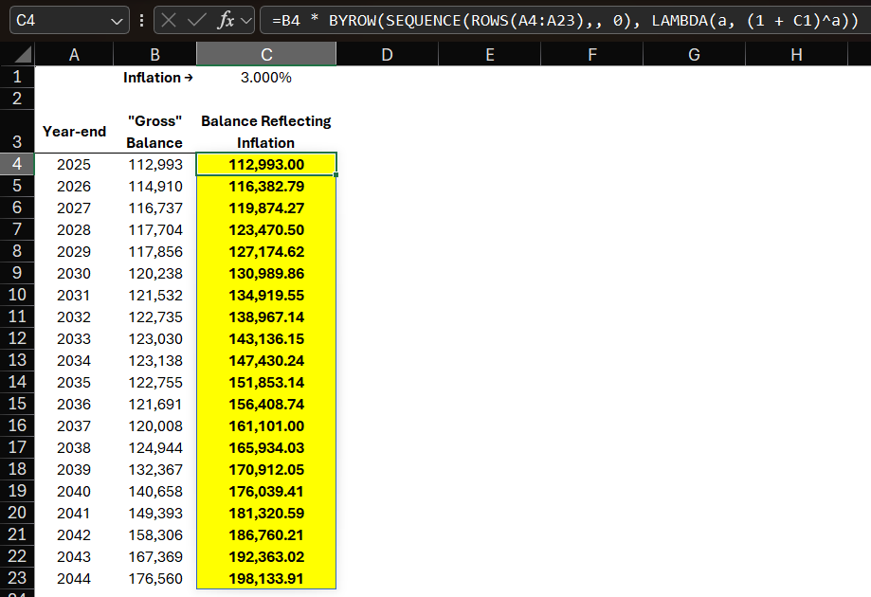Select column C header
Screen dimensions: 871x597
click(x=266, y=54)
